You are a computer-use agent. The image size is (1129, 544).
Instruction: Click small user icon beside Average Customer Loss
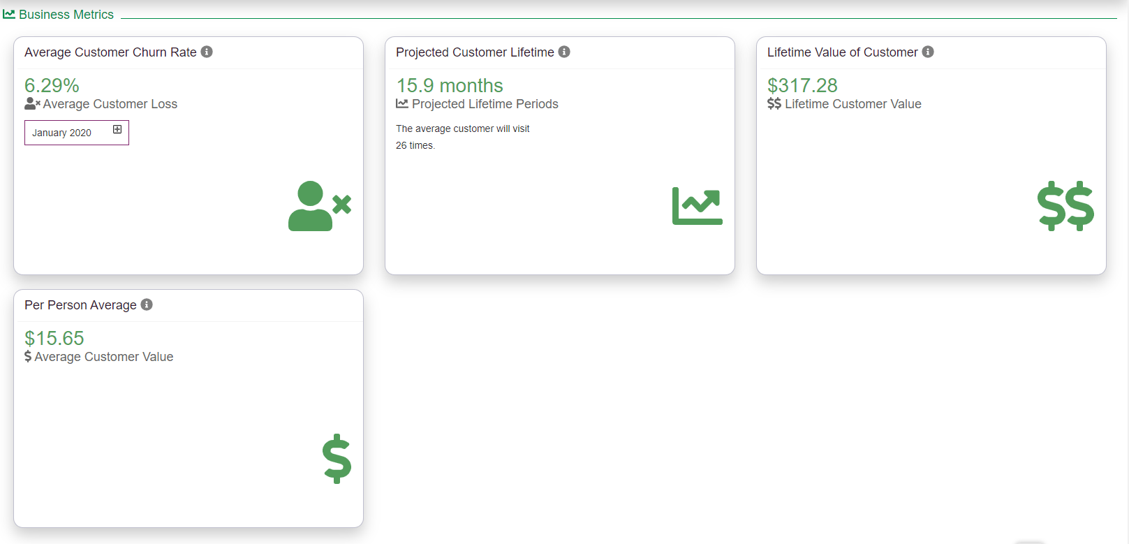[x=32, y=104]
